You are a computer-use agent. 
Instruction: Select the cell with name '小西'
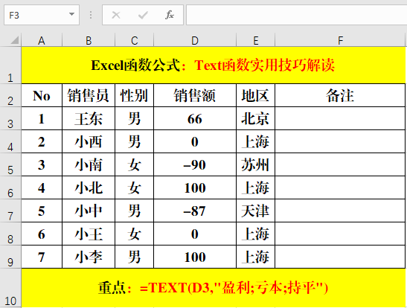coord(89,141)
